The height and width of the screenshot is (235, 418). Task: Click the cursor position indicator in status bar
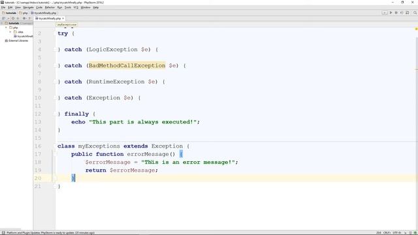click(379, 232)
